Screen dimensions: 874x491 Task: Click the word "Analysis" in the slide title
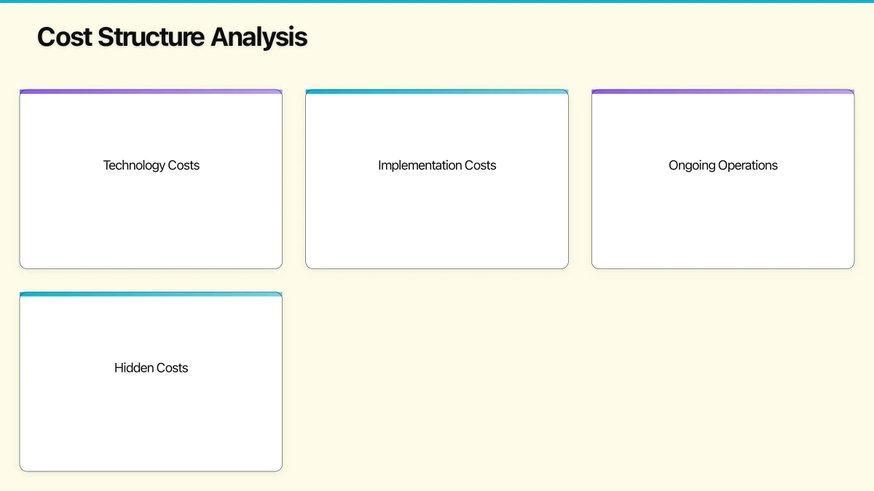259,37
